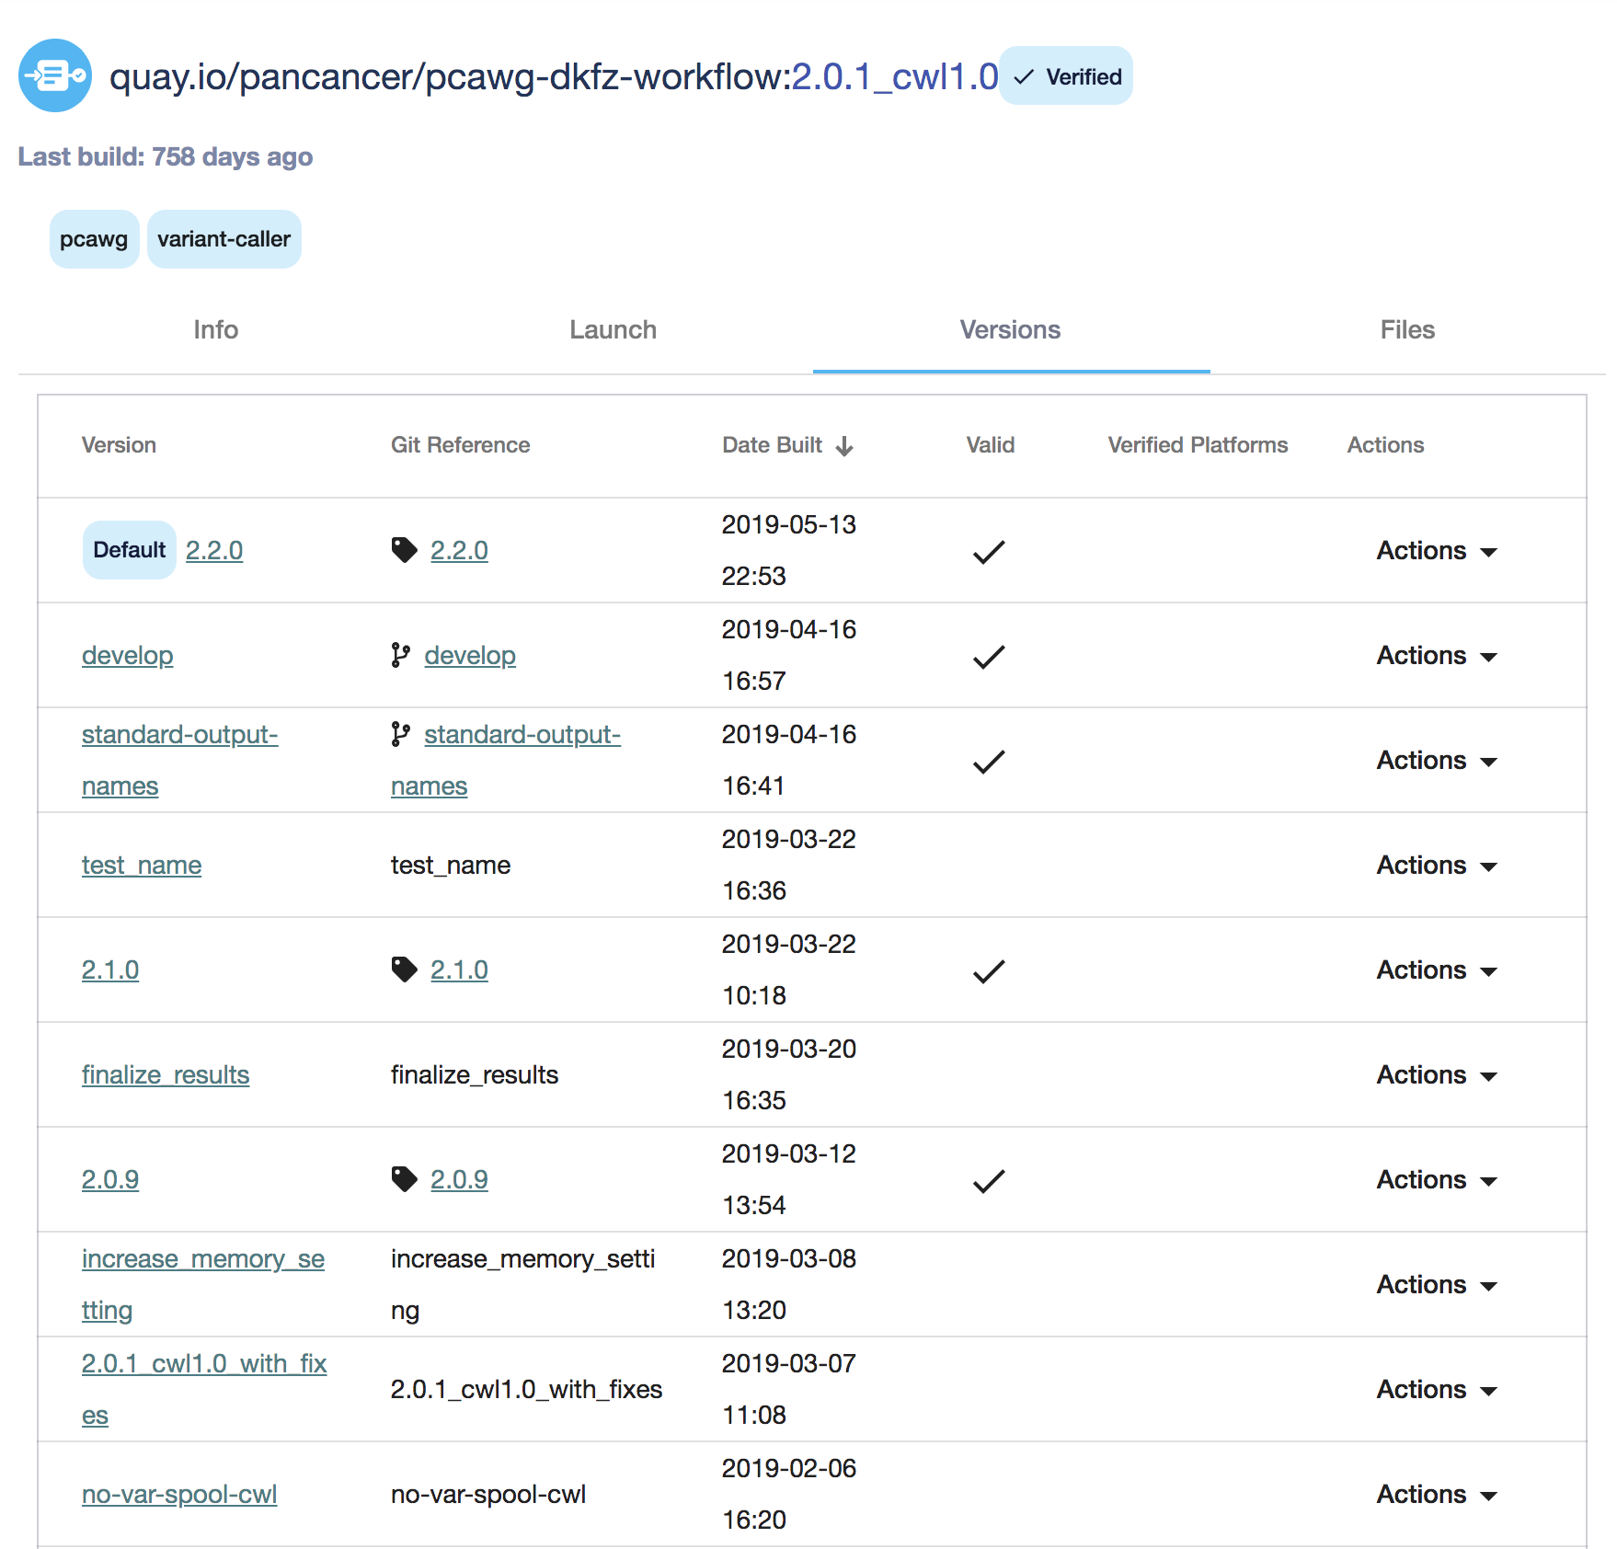Click the branch icon beside develop reference

coord(399,655)
